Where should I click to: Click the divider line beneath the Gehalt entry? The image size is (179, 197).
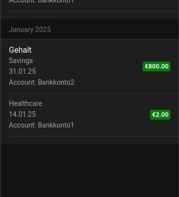click(94, 93)
